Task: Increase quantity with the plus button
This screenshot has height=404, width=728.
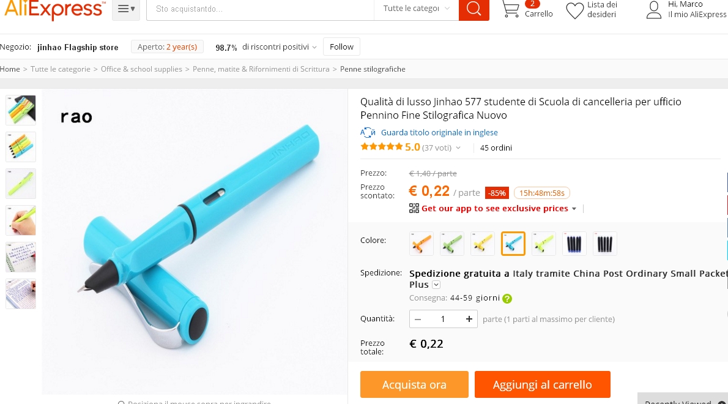Action: coord(469,319)
